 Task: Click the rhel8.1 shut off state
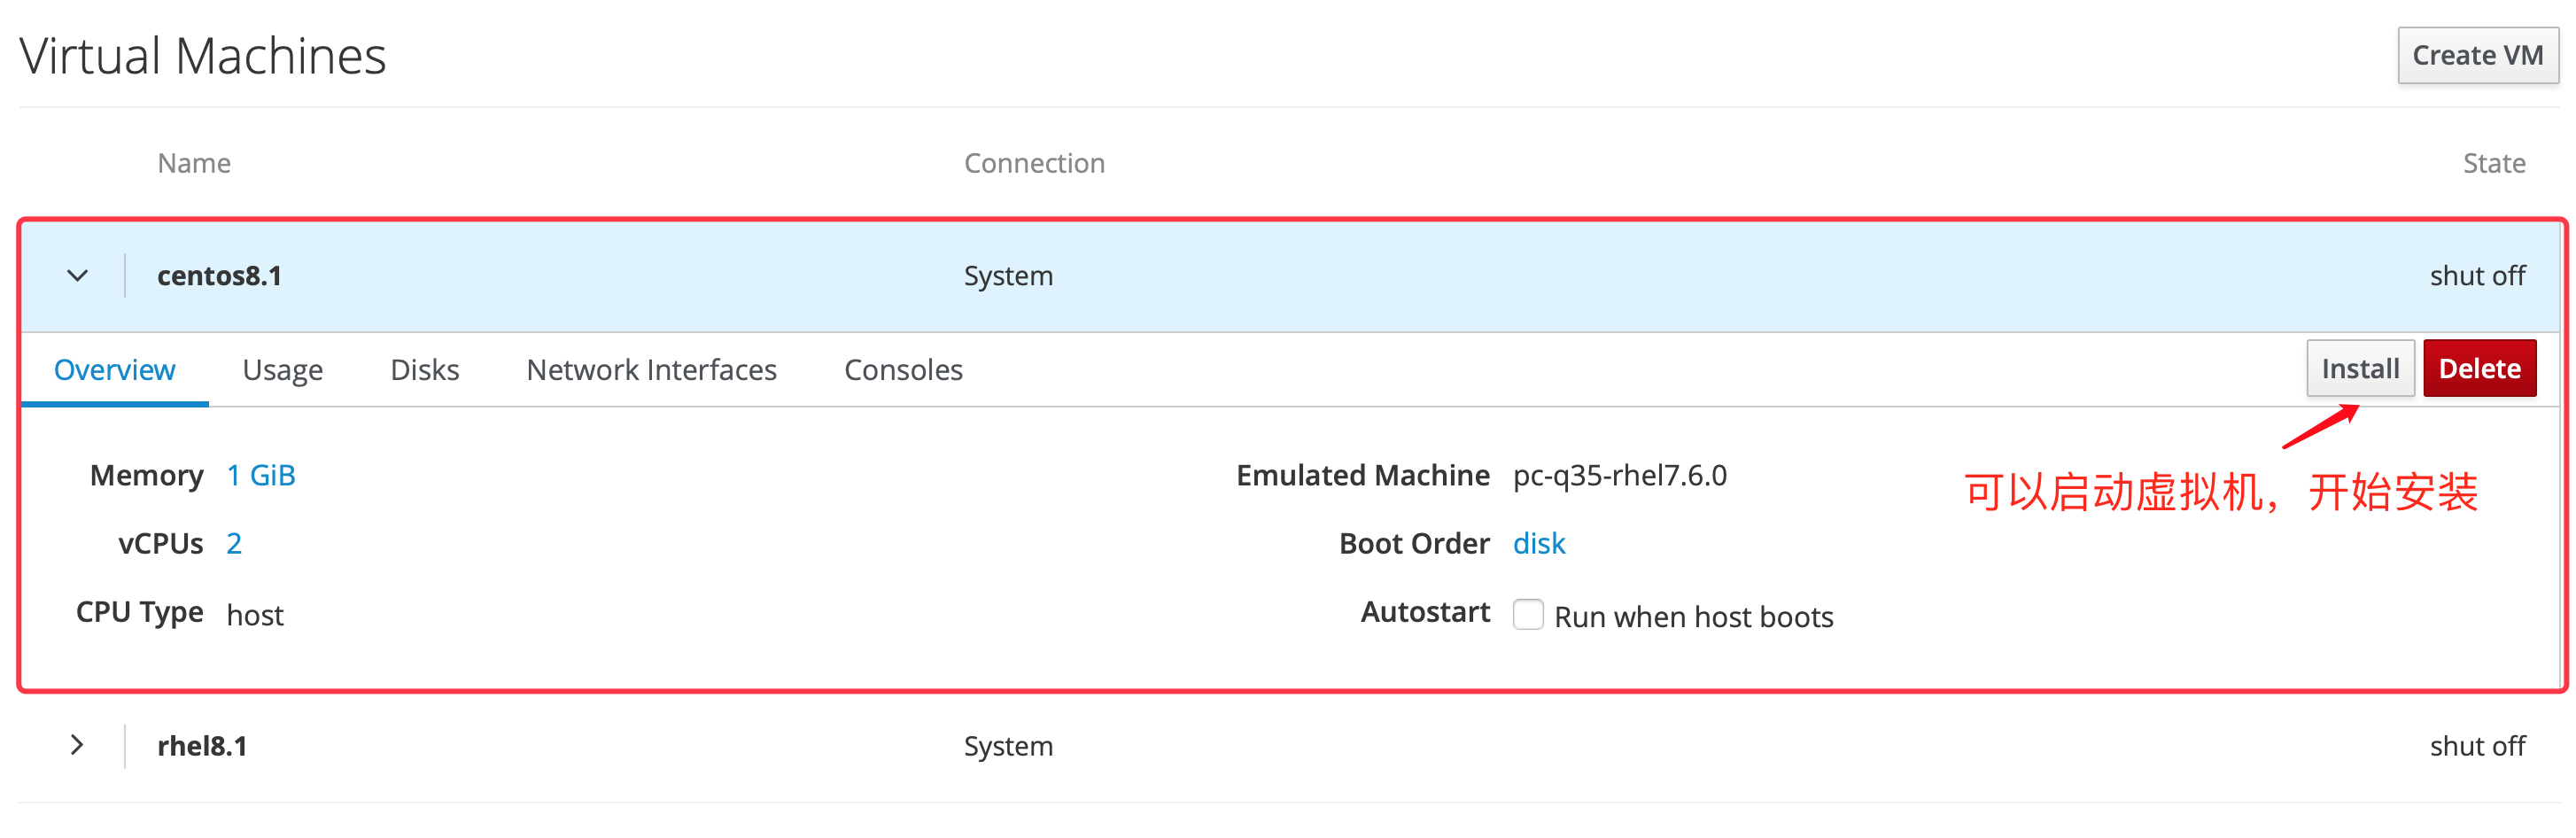[x=2477, y=746]
